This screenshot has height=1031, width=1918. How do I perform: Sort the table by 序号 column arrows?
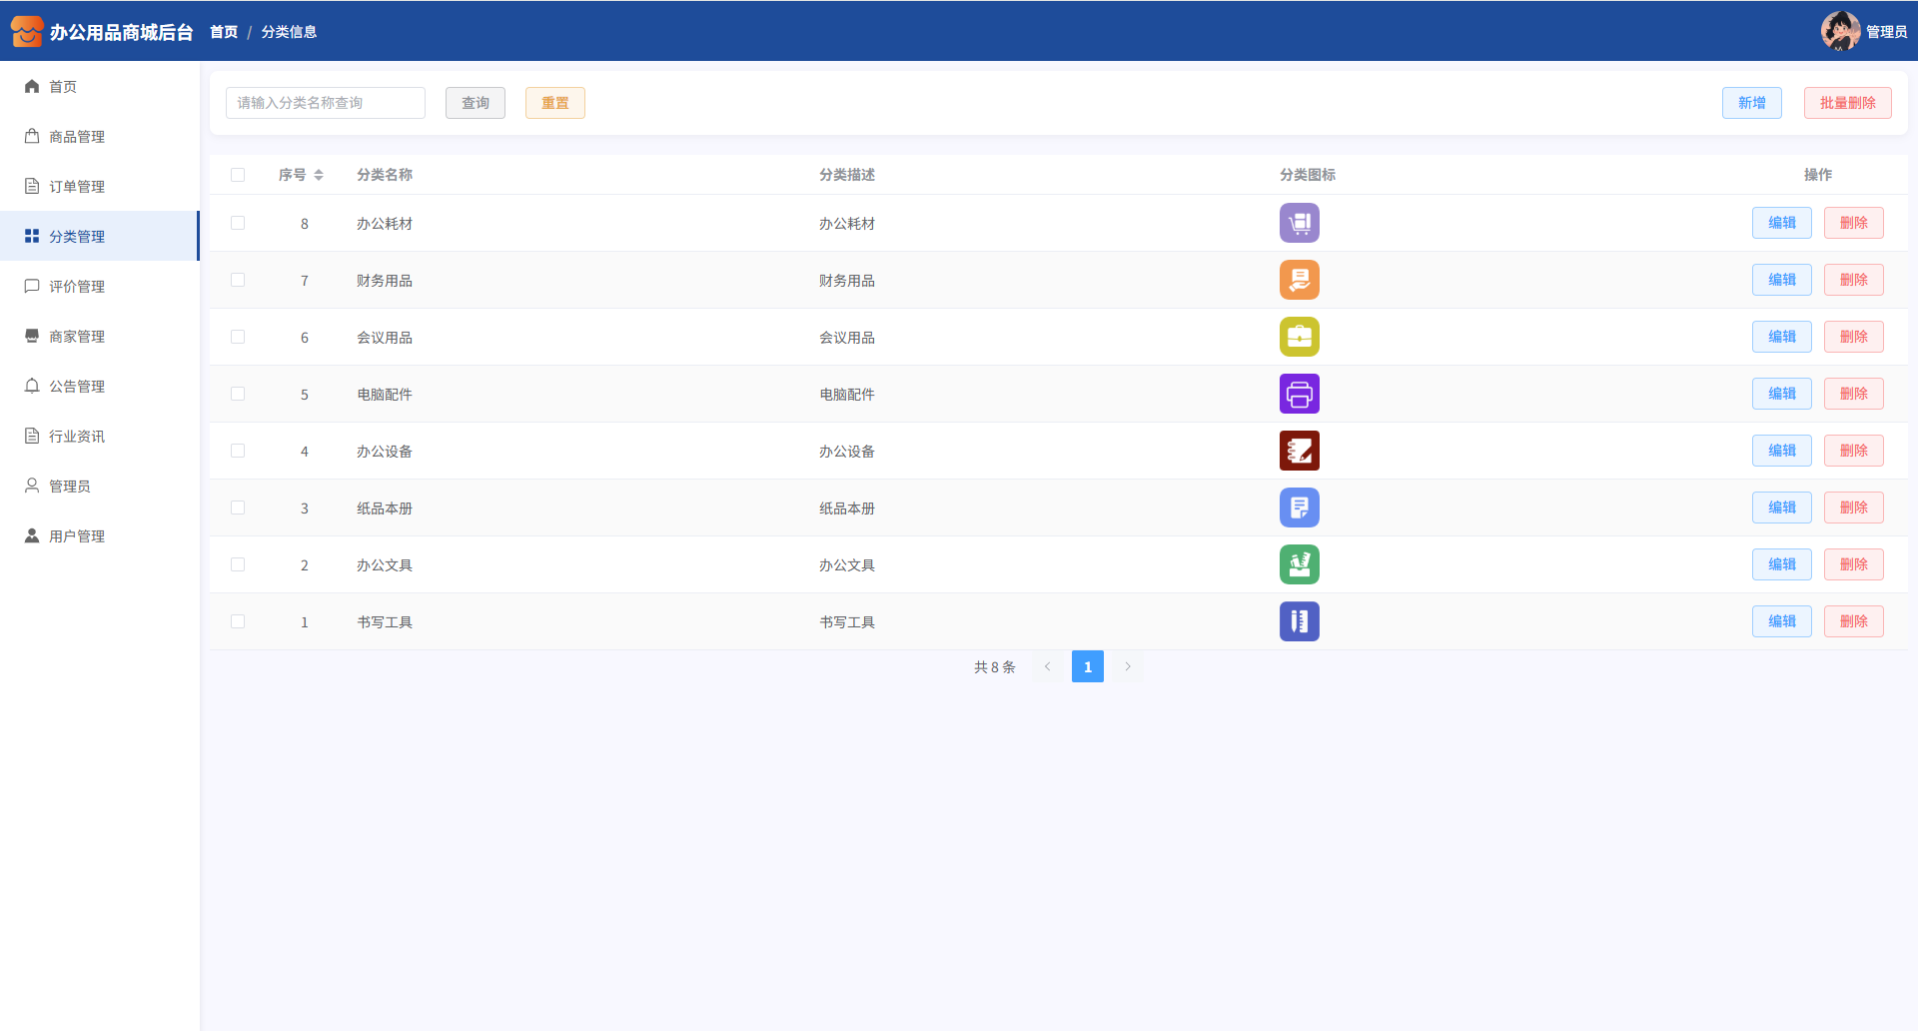pyautogui.click(x=319, y=175)
